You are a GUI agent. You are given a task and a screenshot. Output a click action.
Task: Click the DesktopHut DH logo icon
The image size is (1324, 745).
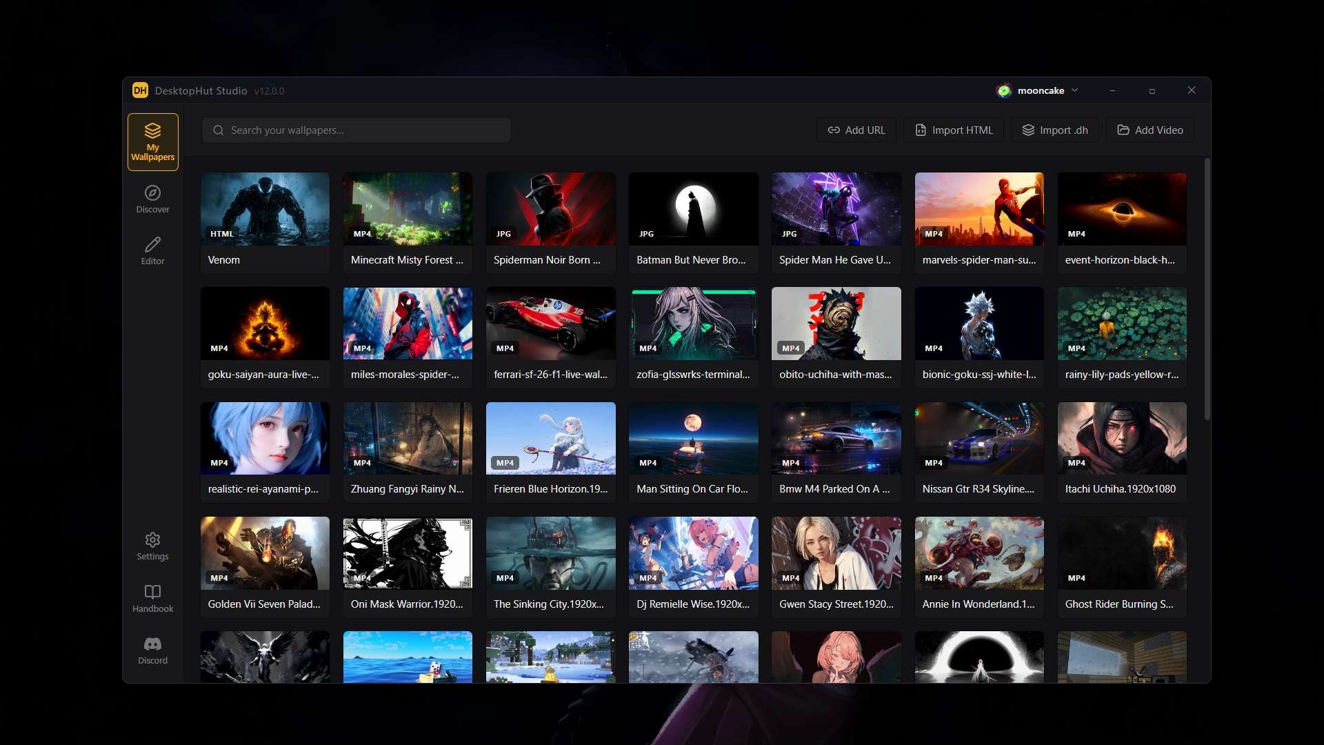(140, 90)
